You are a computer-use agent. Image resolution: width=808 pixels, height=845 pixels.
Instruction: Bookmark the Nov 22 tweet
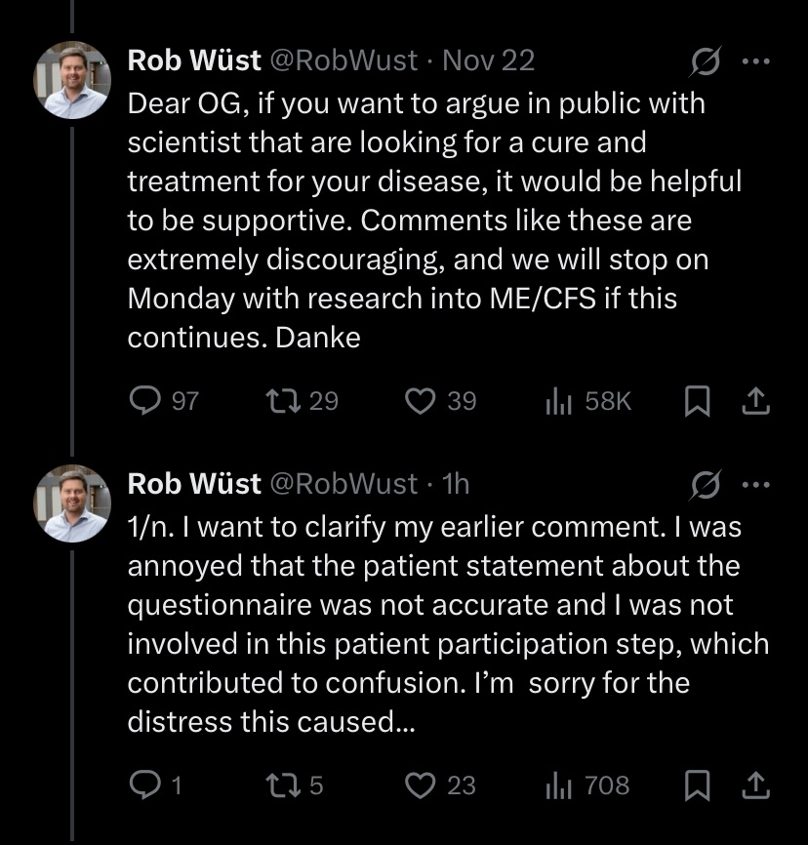click(697, 401)
